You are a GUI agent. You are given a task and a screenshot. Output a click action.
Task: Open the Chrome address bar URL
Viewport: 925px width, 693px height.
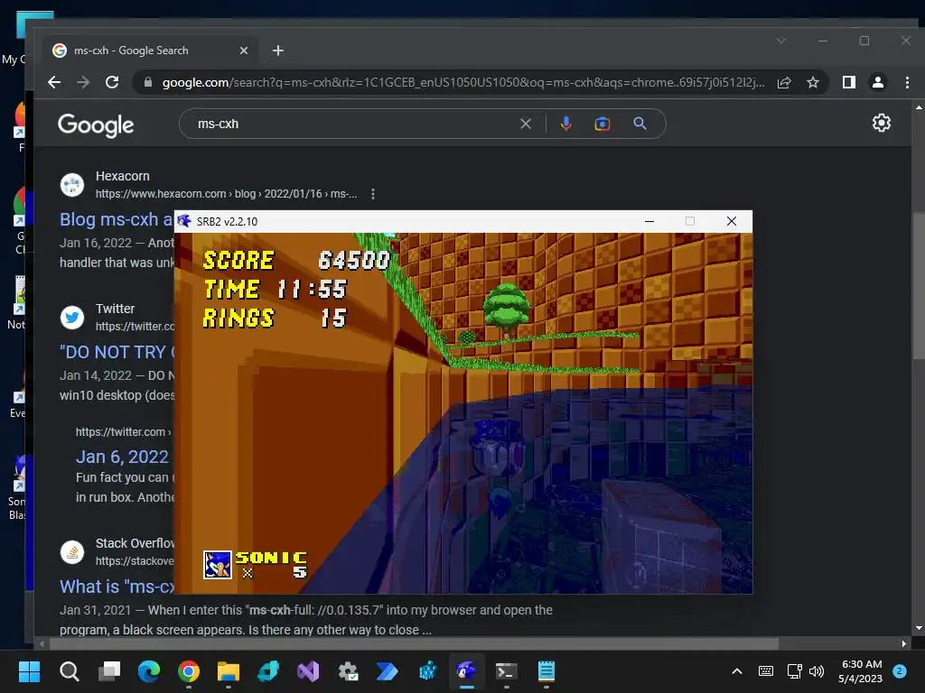463,82
